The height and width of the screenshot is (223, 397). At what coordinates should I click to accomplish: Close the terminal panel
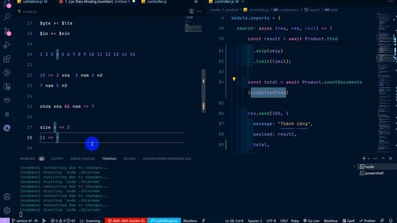coord(390,159)
